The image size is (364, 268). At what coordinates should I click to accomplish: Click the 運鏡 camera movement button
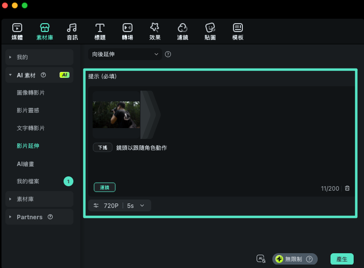click(x=104, y=187)
